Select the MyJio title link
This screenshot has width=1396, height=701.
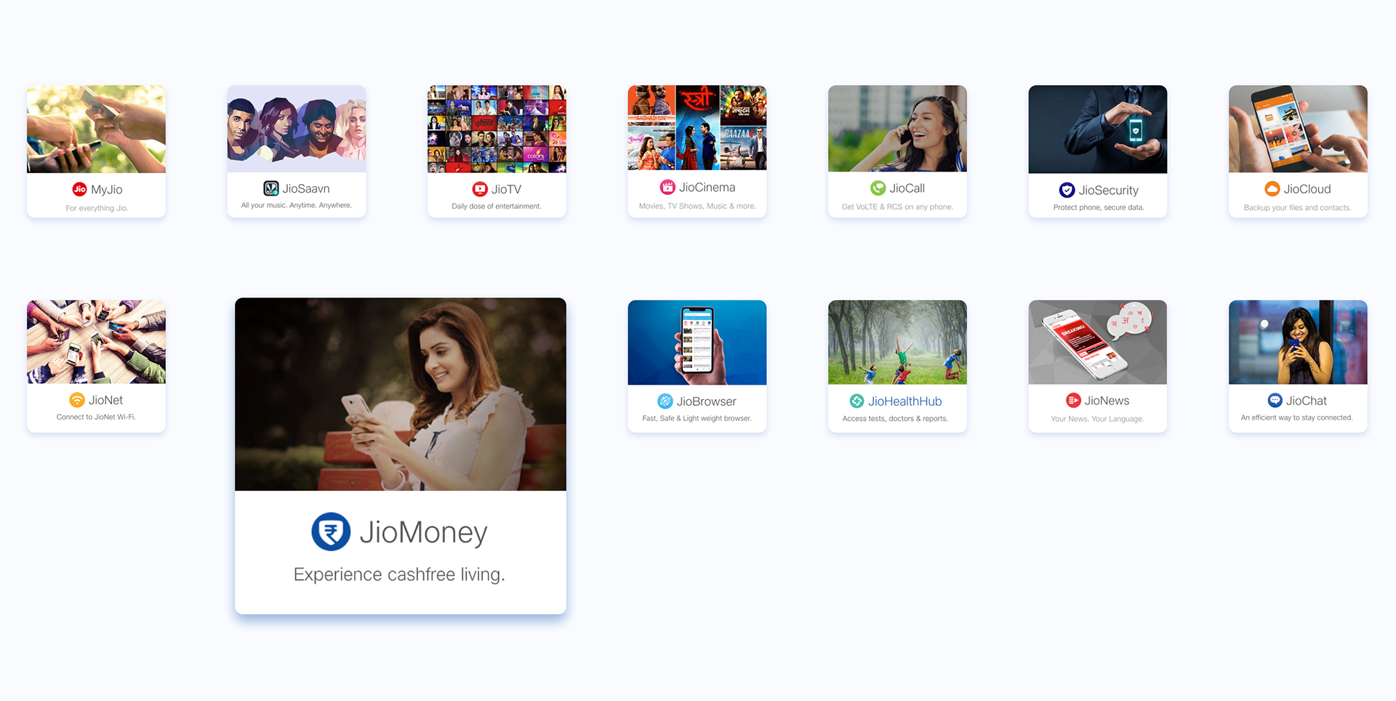point(106,189)
